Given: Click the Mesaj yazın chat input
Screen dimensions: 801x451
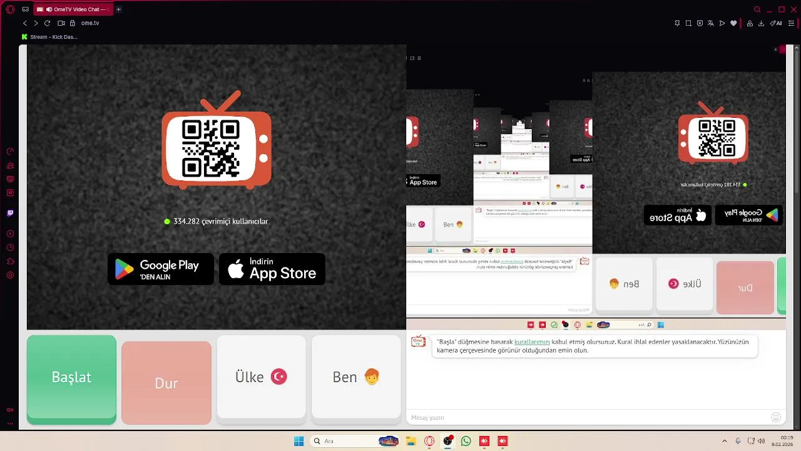Looking at the screenshot, I should pyautogui.click(x=588, y=418).
